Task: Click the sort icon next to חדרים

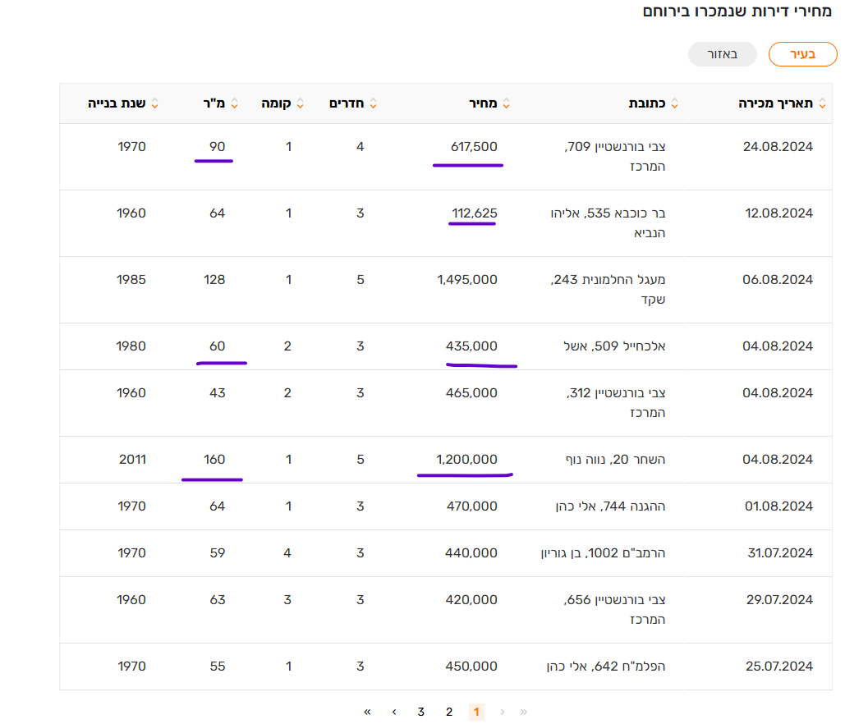Action: [373, 103]
